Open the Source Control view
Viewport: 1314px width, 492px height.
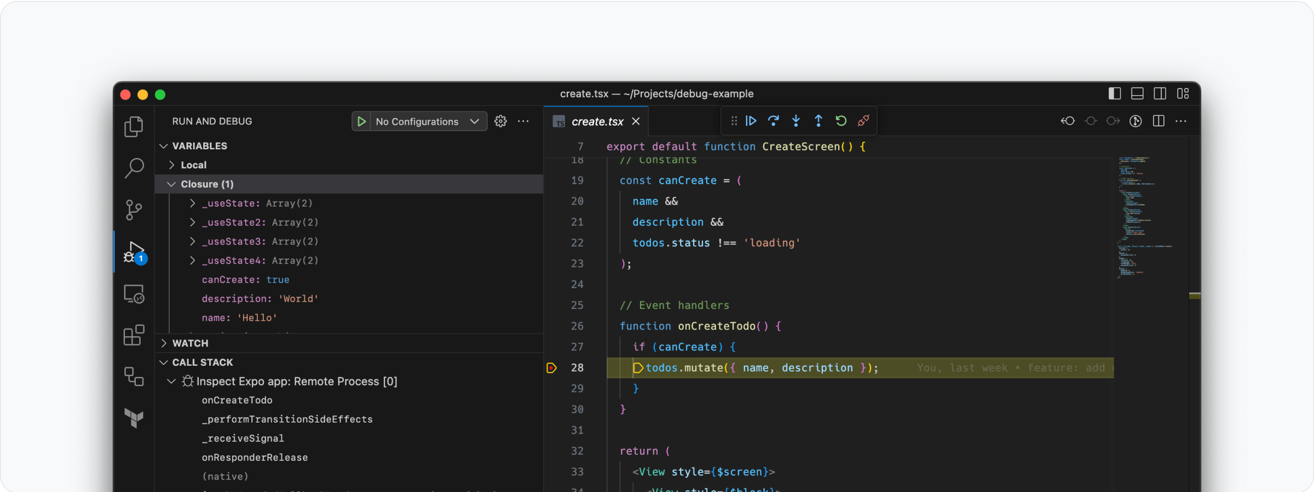(134, 210)
